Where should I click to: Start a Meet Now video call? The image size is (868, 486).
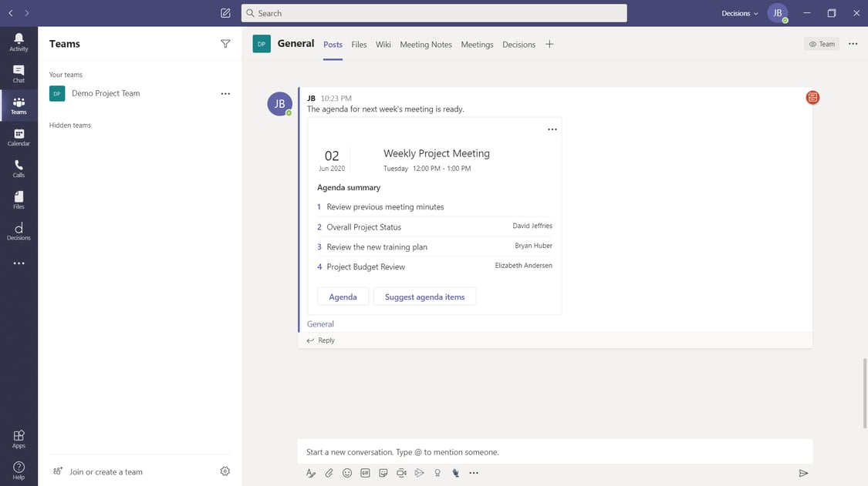pos(401,472)
